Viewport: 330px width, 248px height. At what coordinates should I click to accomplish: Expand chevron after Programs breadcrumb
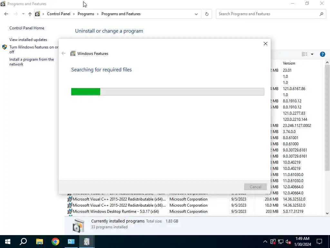click(x=98, y=14)
